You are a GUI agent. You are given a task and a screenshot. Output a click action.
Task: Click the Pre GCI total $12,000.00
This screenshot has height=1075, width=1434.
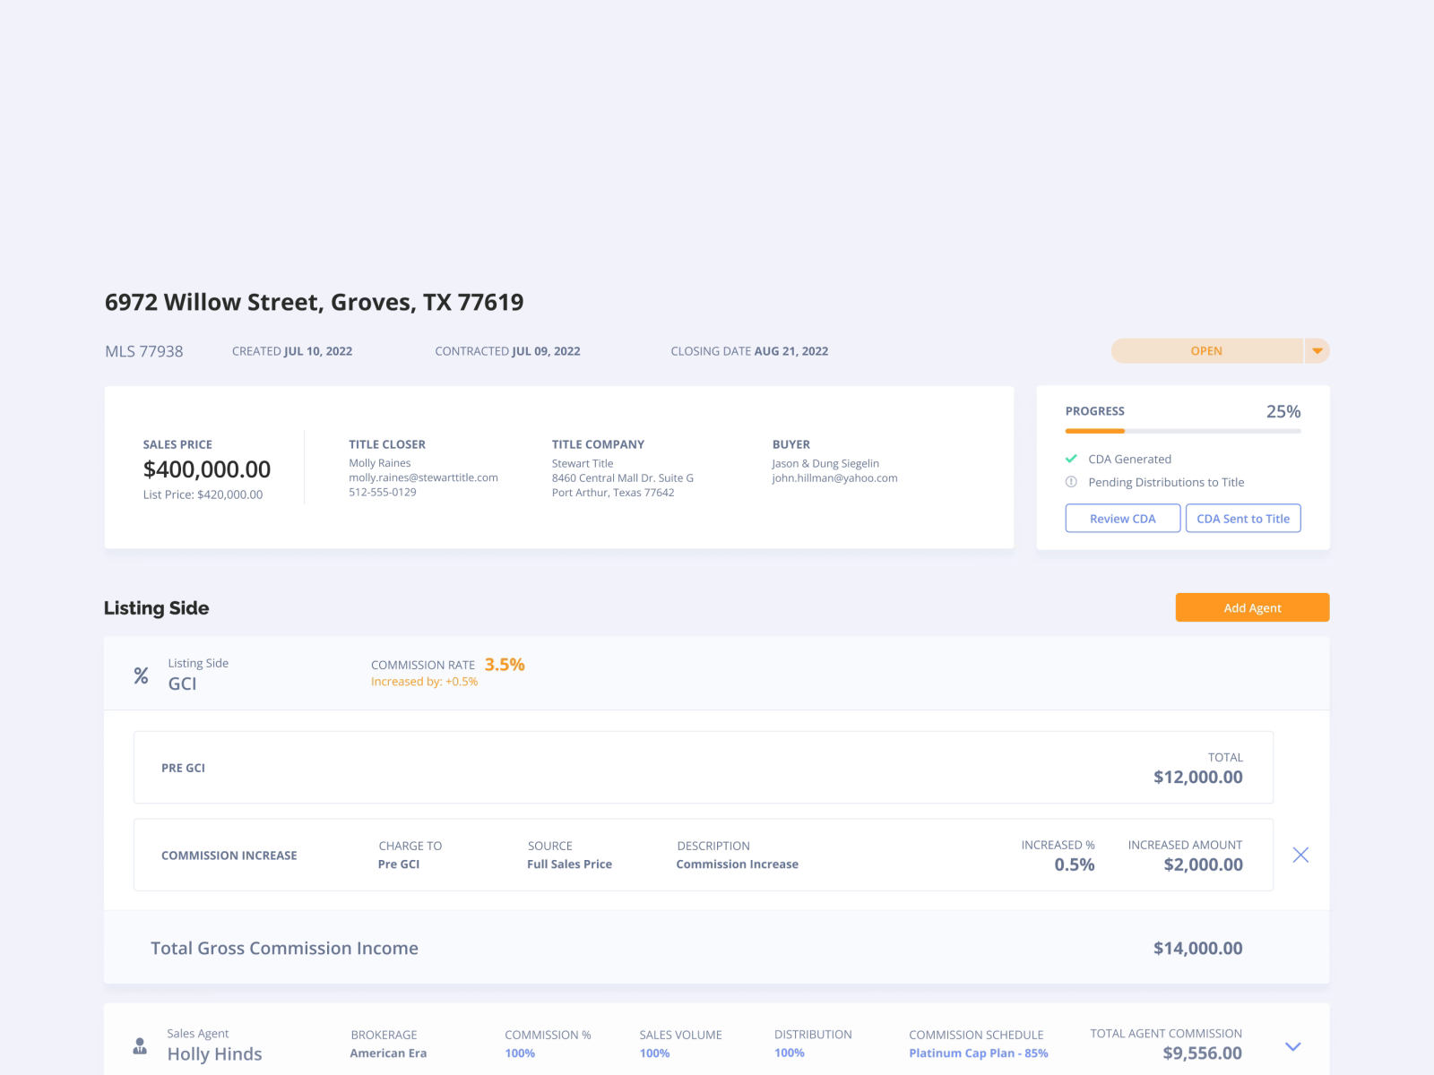tap(1197, 777)
